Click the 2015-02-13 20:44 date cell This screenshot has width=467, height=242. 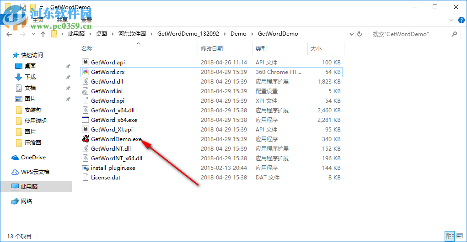[x=224, y=168]
